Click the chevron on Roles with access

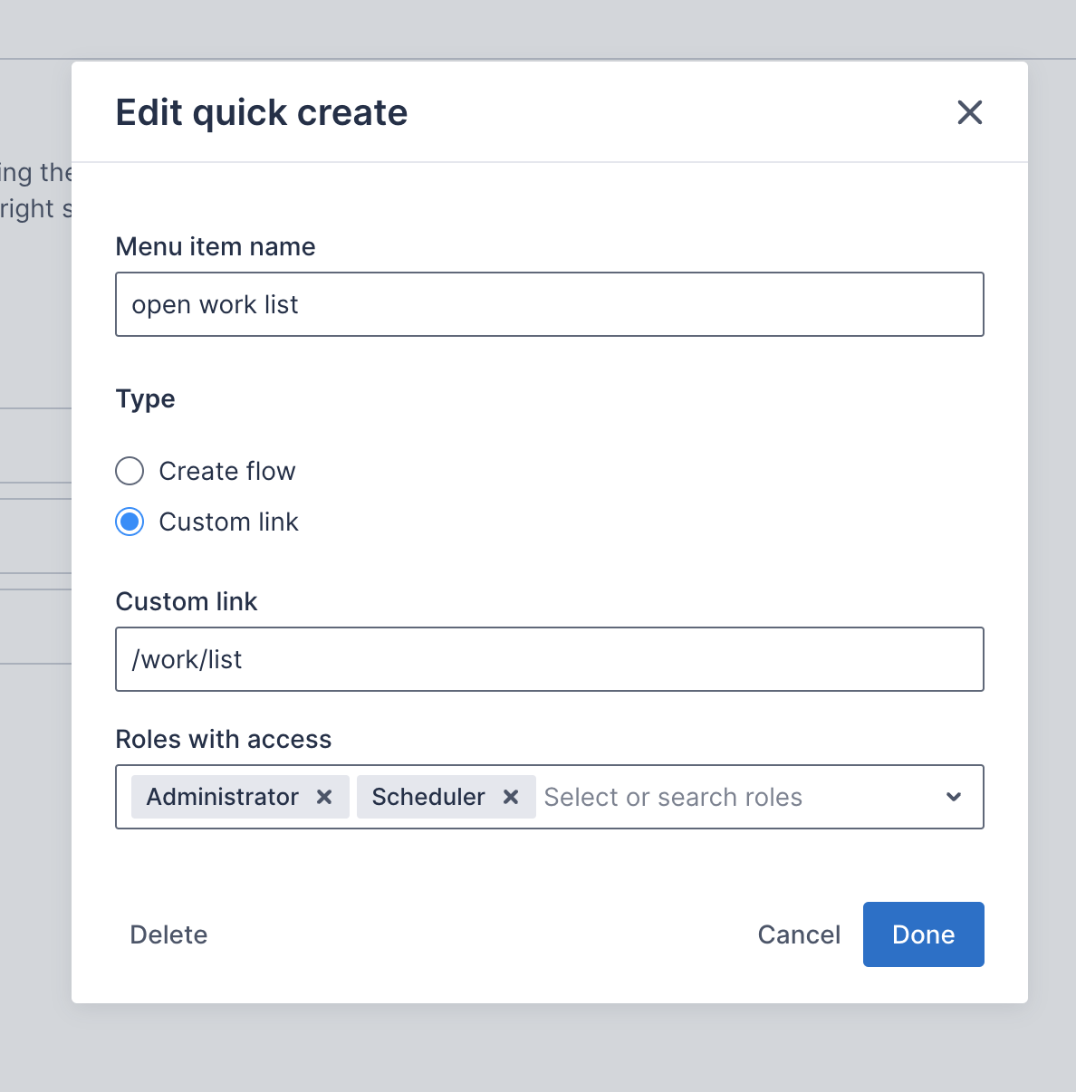coord(953,797)
